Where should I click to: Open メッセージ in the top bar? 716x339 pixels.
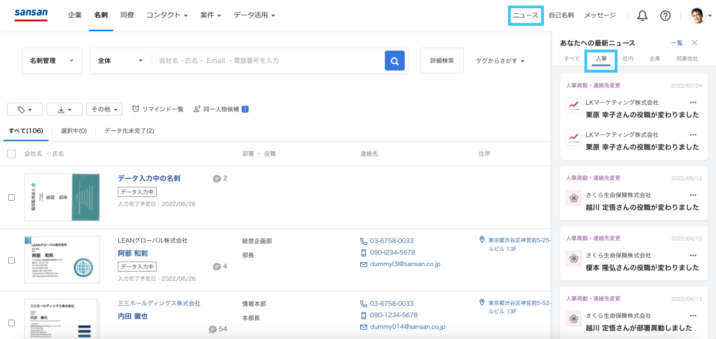coord(600,15)
